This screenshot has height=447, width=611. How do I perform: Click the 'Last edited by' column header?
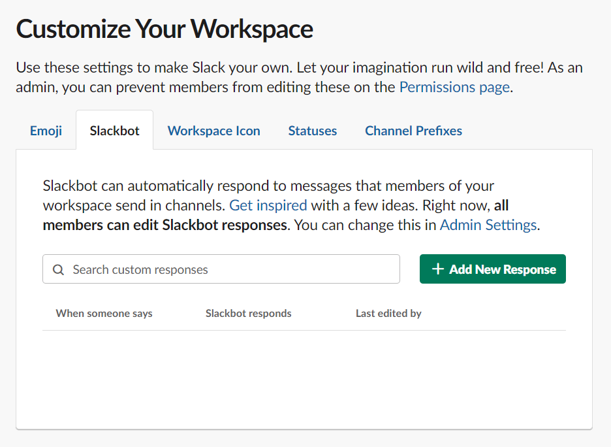(x=388, y=313)
